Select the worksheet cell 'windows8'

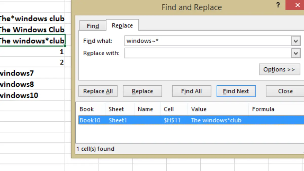click(32, 84)
